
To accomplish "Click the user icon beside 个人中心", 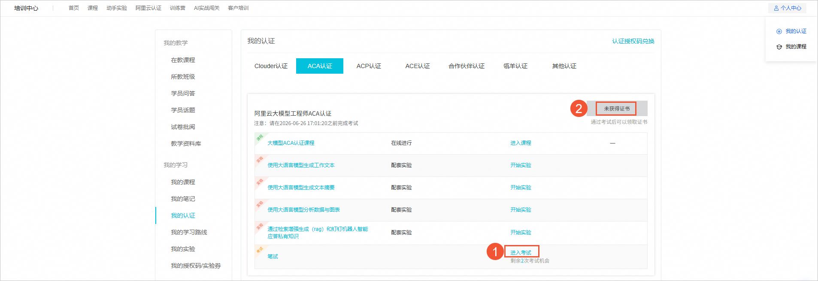I will (776, 8).
